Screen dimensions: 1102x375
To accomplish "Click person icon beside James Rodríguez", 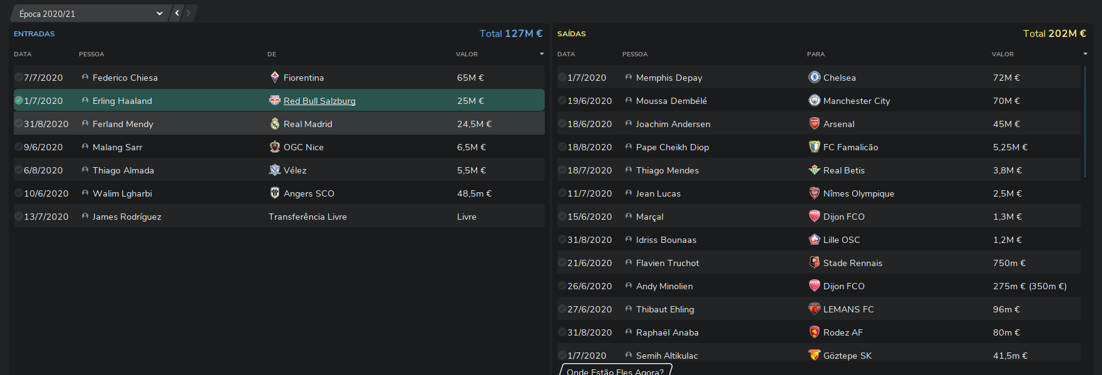I will [85, 216].
